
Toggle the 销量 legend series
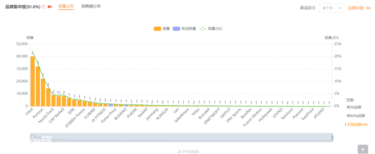162,29
